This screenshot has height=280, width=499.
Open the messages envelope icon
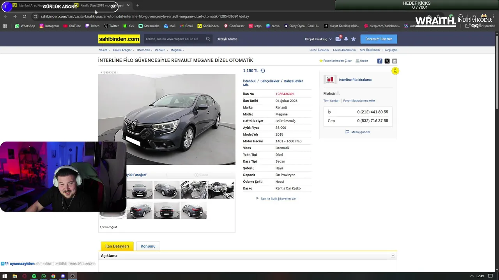[338, 39]
